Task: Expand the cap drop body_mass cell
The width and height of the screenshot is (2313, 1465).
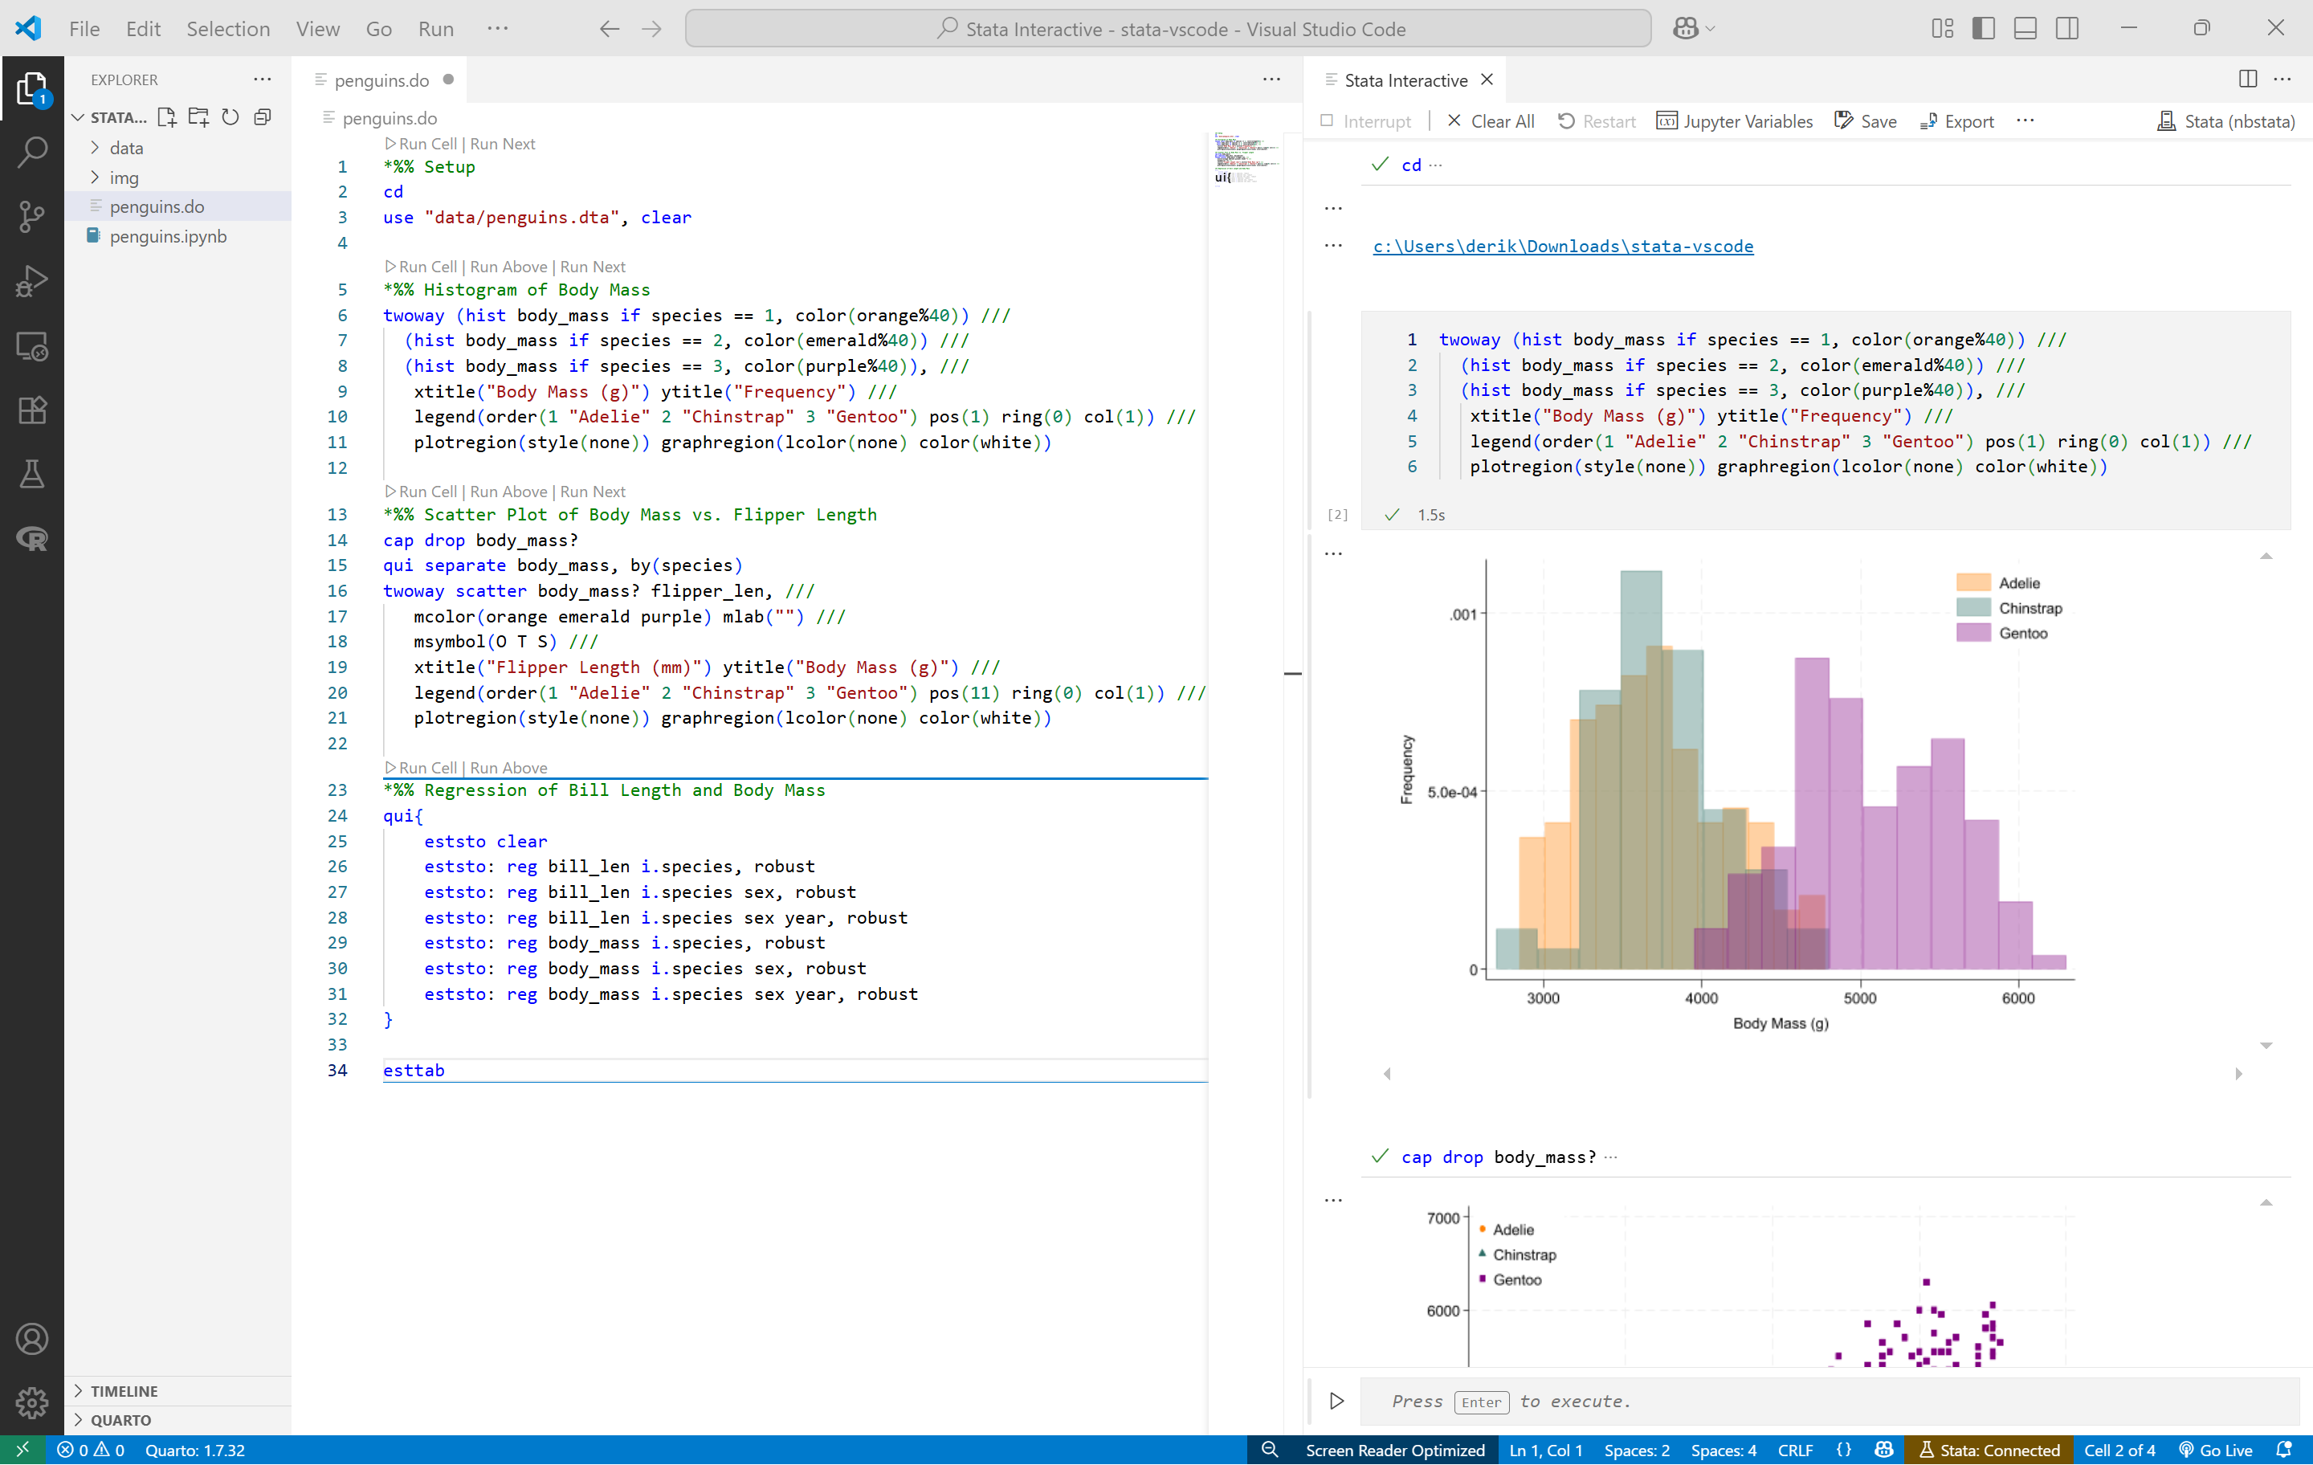Action: 1611,1157
